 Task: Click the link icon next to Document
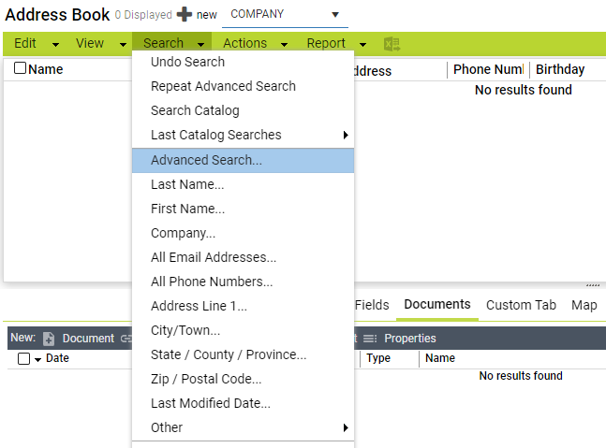pos(126,339)
